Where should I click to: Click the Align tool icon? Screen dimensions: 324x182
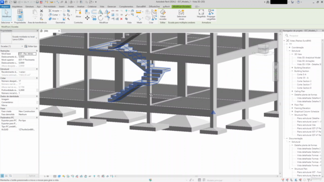[87, 12]
